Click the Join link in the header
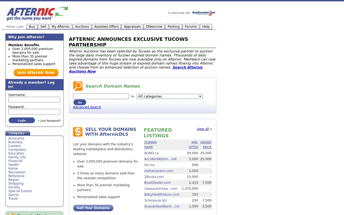 [21, 27]
